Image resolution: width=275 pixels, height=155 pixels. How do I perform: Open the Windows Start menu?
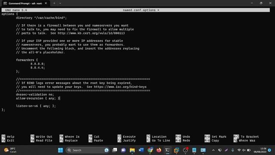pyautogui.click(x=60, y=150)
